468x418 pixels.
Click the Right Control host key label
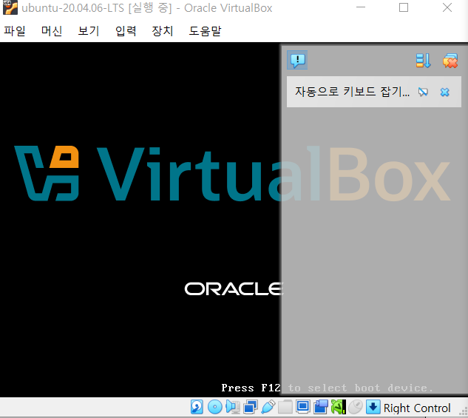point(417,408)
